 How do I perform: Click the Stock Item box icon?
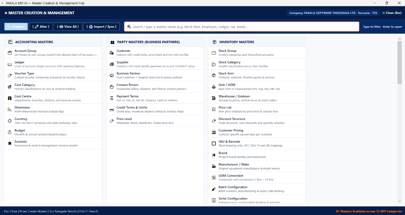[214, 75]
